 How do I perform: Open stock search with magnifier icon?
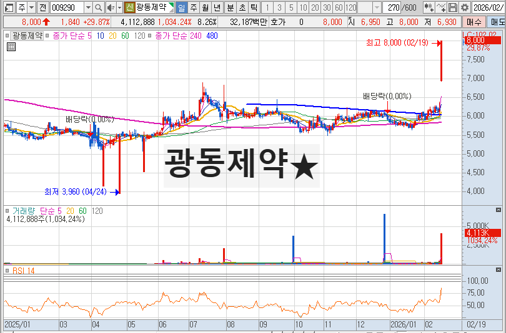click(x=99, y=7)
